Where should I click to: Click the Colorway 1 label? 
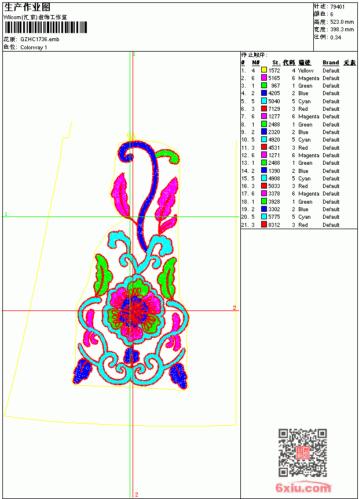(34, 47)
